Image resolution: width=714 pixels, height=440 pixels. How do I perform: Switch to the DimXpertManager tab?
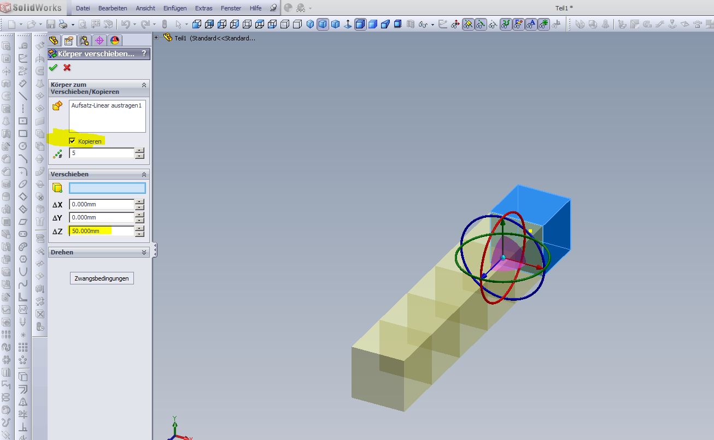100,40
